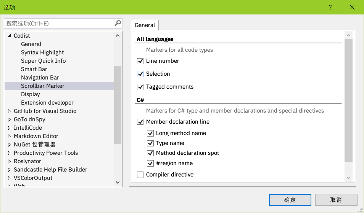Image resolution: width=364 pixels, height=213 pixels.
Task: Click the All languages section header
Action: tap(155, 39)
